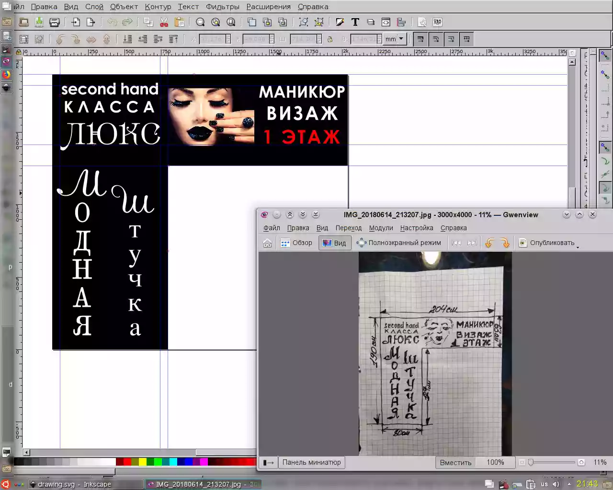
Task: Click the Print document icon in Inkscape
Action: pyautogui.click(x=55, y=22)
